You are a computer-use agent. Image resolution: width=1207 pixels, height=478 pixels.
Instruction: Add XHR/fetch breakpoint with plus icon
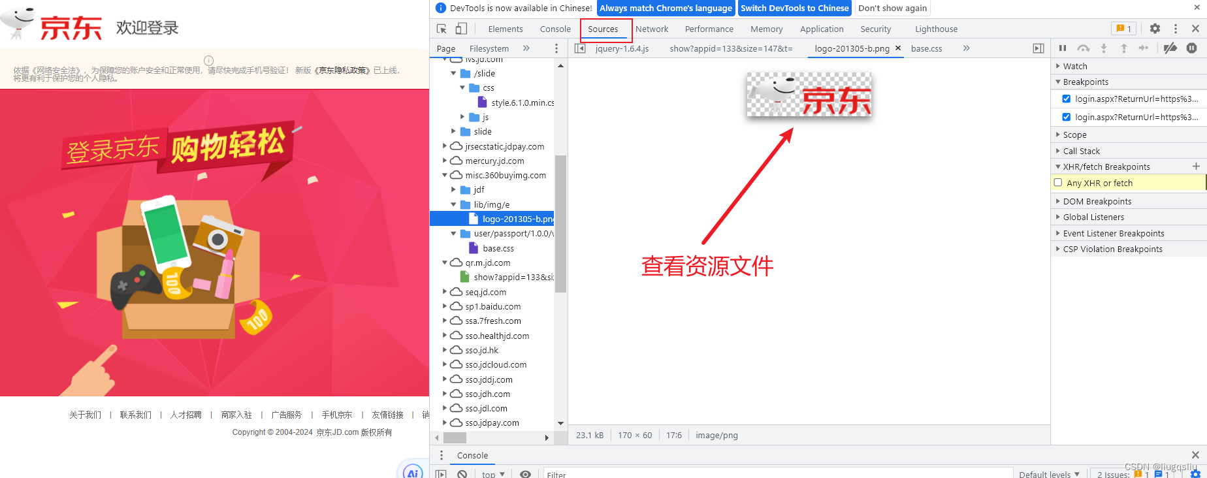(1196, 167)
